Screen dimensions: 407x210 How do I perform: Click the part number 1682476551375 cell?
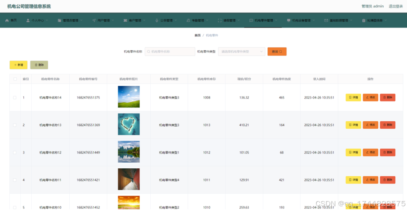pos(88,98)
